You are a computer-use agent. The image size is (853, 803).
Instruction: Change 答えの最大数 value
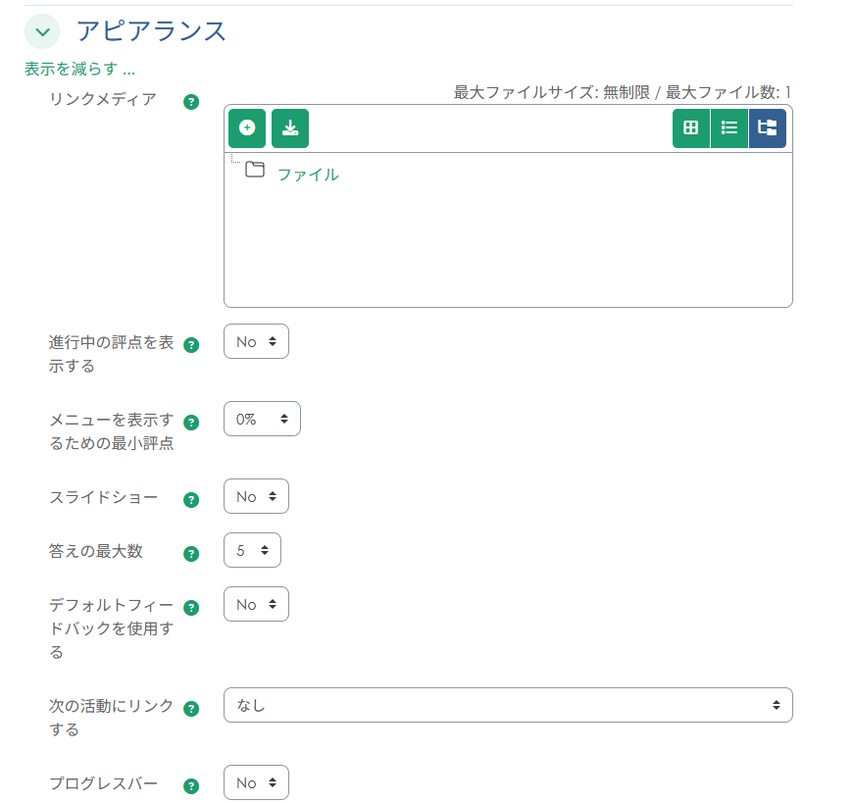252,550
